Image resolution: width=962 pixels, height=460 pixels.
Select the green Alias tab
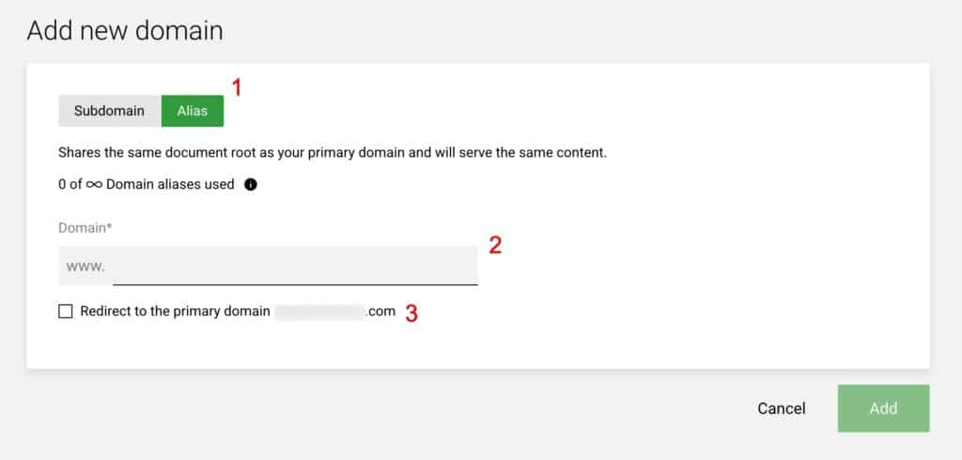tap(193, 111)
